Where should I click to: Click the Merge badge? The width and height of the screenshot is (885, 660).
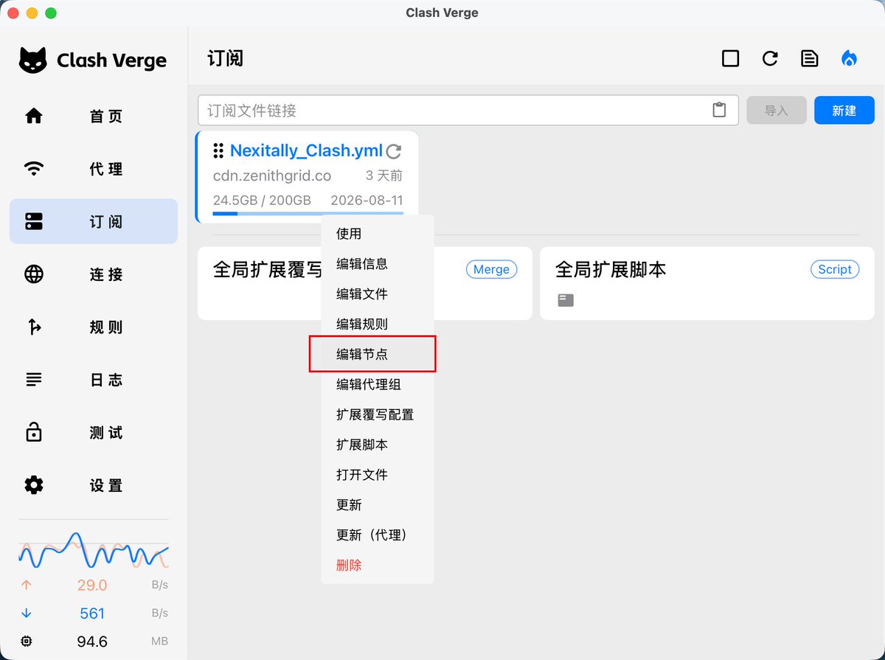point(491,269)
